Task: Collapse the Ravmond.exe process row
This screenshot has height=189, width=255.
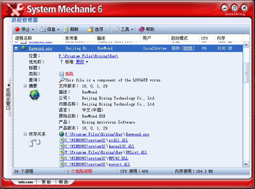Action: tap(16, 48)
